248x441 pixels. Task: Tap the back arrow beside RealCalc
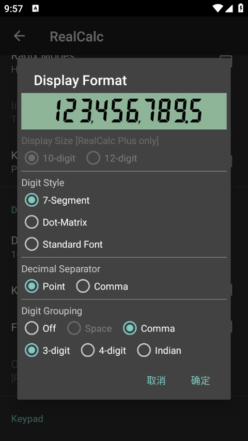click(x=19, y=36)
